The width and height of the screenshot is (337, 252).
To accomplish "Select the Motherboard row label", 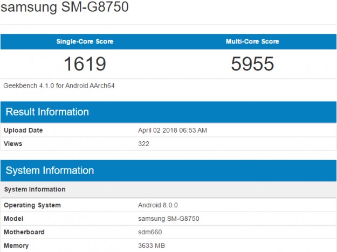I will [25, 232].
